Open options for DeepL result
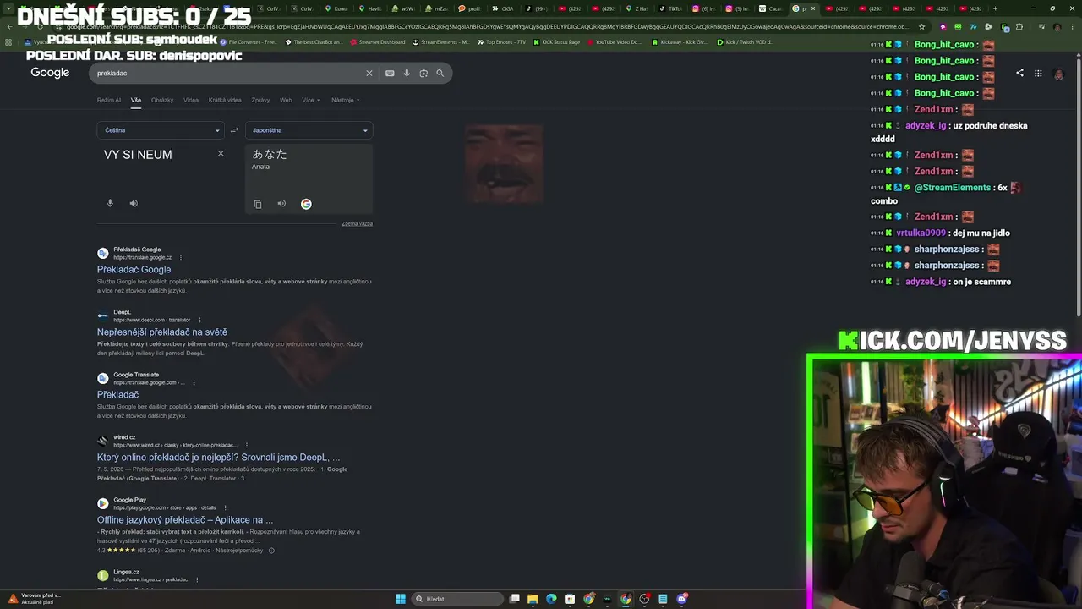Viewport: 1082px width, 609px height. click(x=199, y=320)
